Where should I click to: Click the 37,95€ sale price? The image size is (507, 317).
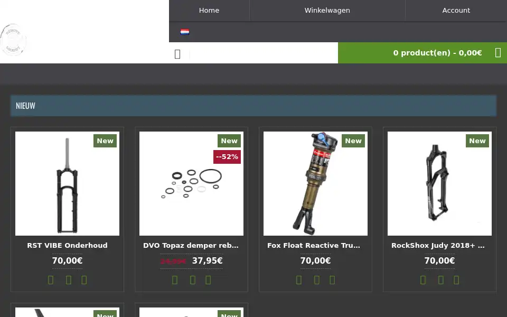207,260
